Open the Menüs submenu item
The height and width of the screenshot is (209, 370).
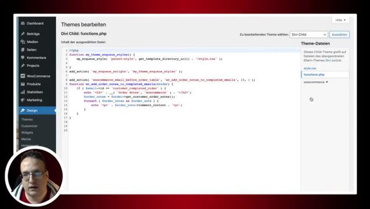pyautogui.click(x=26, y=139)
